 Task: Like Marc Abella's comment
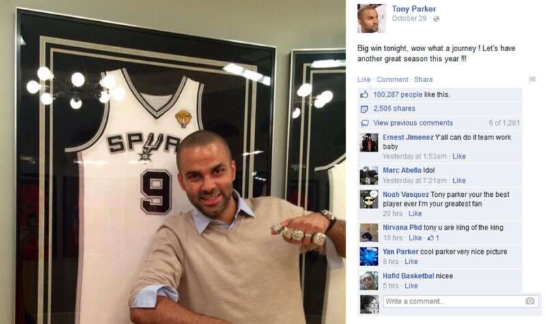click(x=459, y=180)
